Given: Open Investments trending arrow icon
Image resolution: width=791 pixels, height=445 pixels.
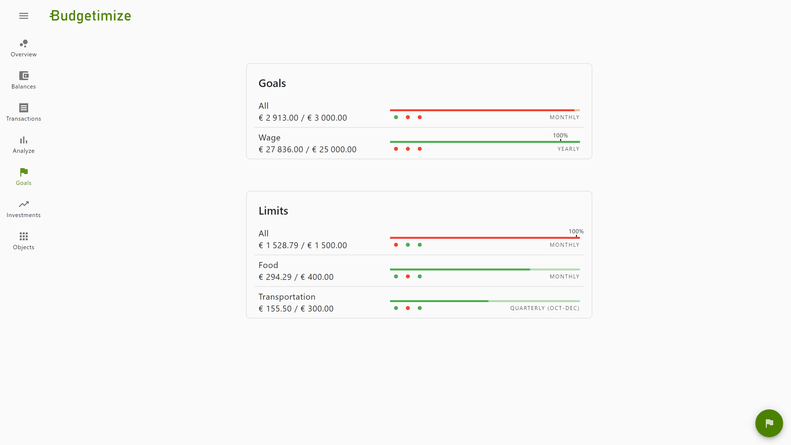Looking at the screenshot, I should (24, 204).
